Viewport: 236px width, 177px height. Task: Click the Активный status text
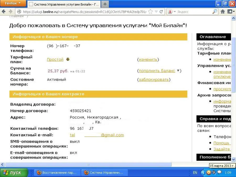[x=56, y=79]
